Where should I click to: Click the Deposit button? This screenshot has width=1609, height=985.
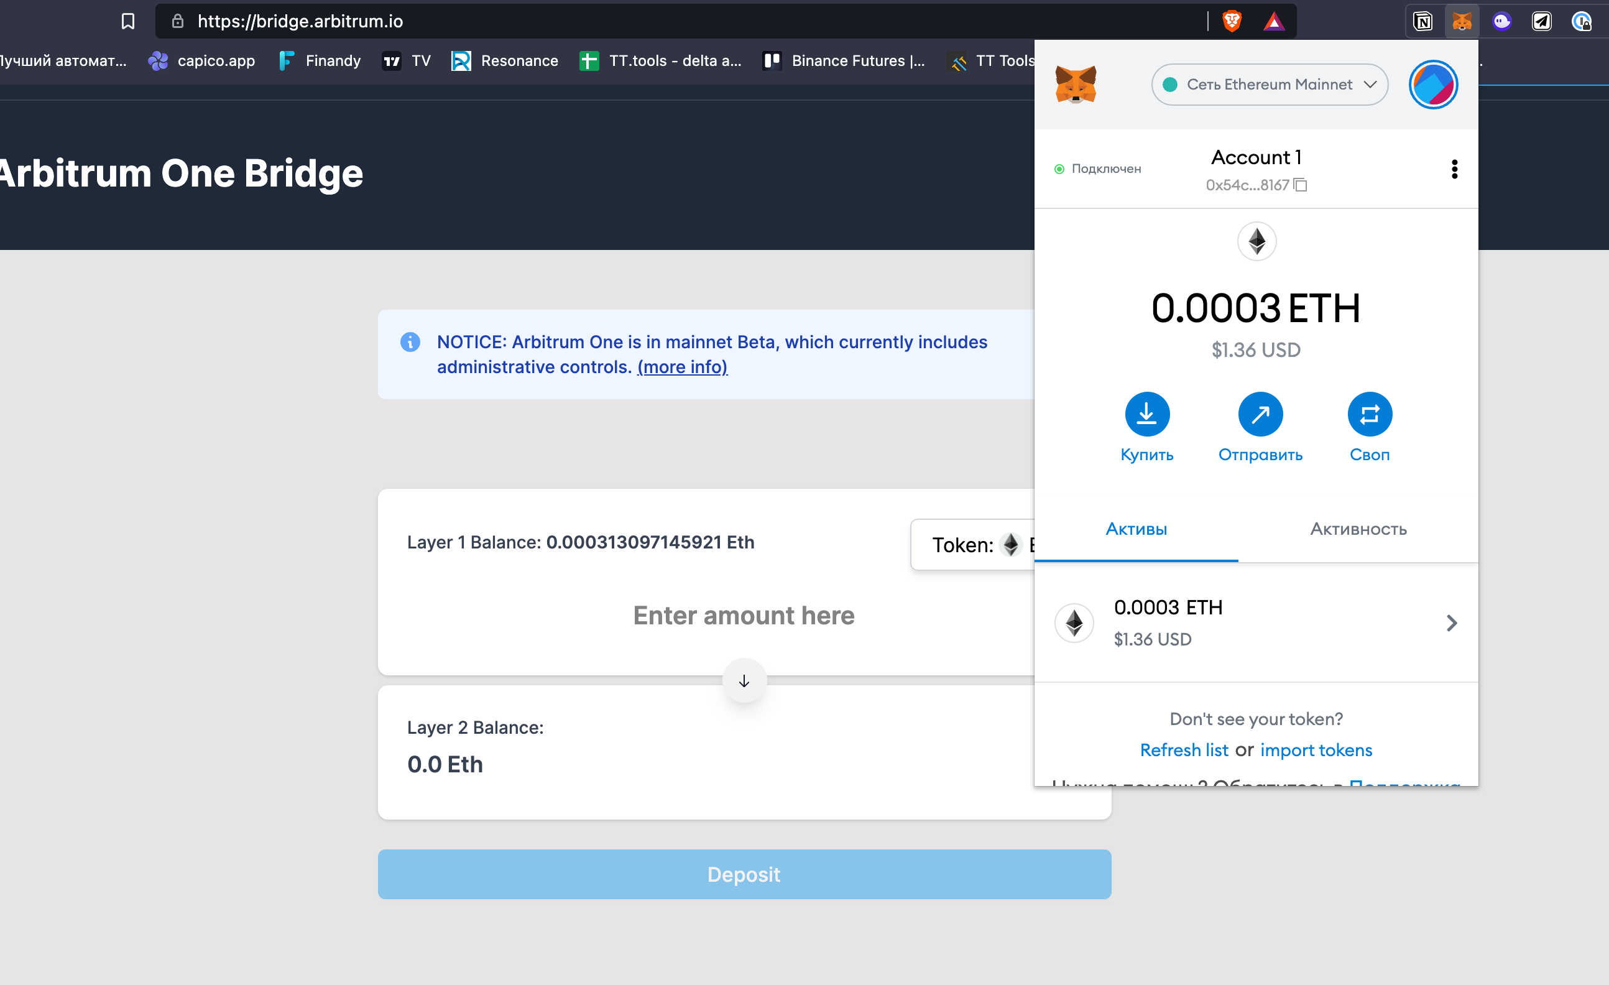(744, 874)
